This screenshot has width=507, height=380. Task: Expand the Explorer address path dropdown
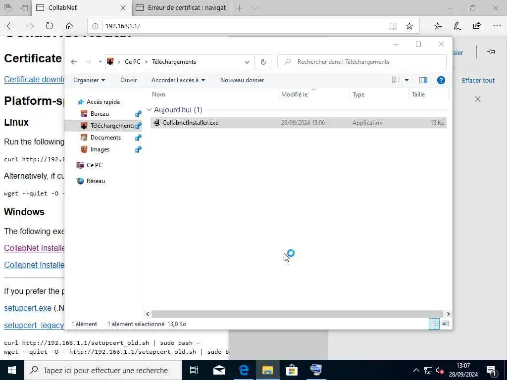[247, 62]
